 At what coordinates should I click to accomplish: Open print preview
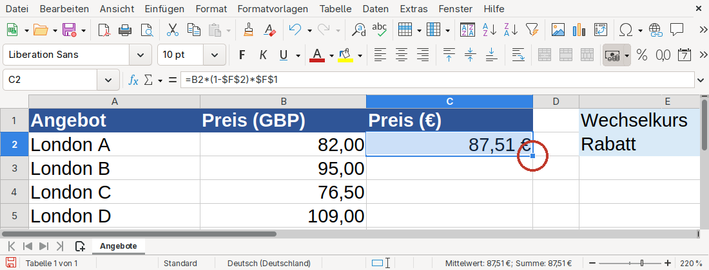coord(147,30)
